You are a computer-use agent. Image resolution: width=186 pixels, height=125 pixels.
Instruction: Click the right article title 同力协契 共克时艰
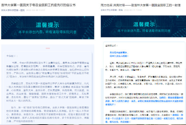140,5
